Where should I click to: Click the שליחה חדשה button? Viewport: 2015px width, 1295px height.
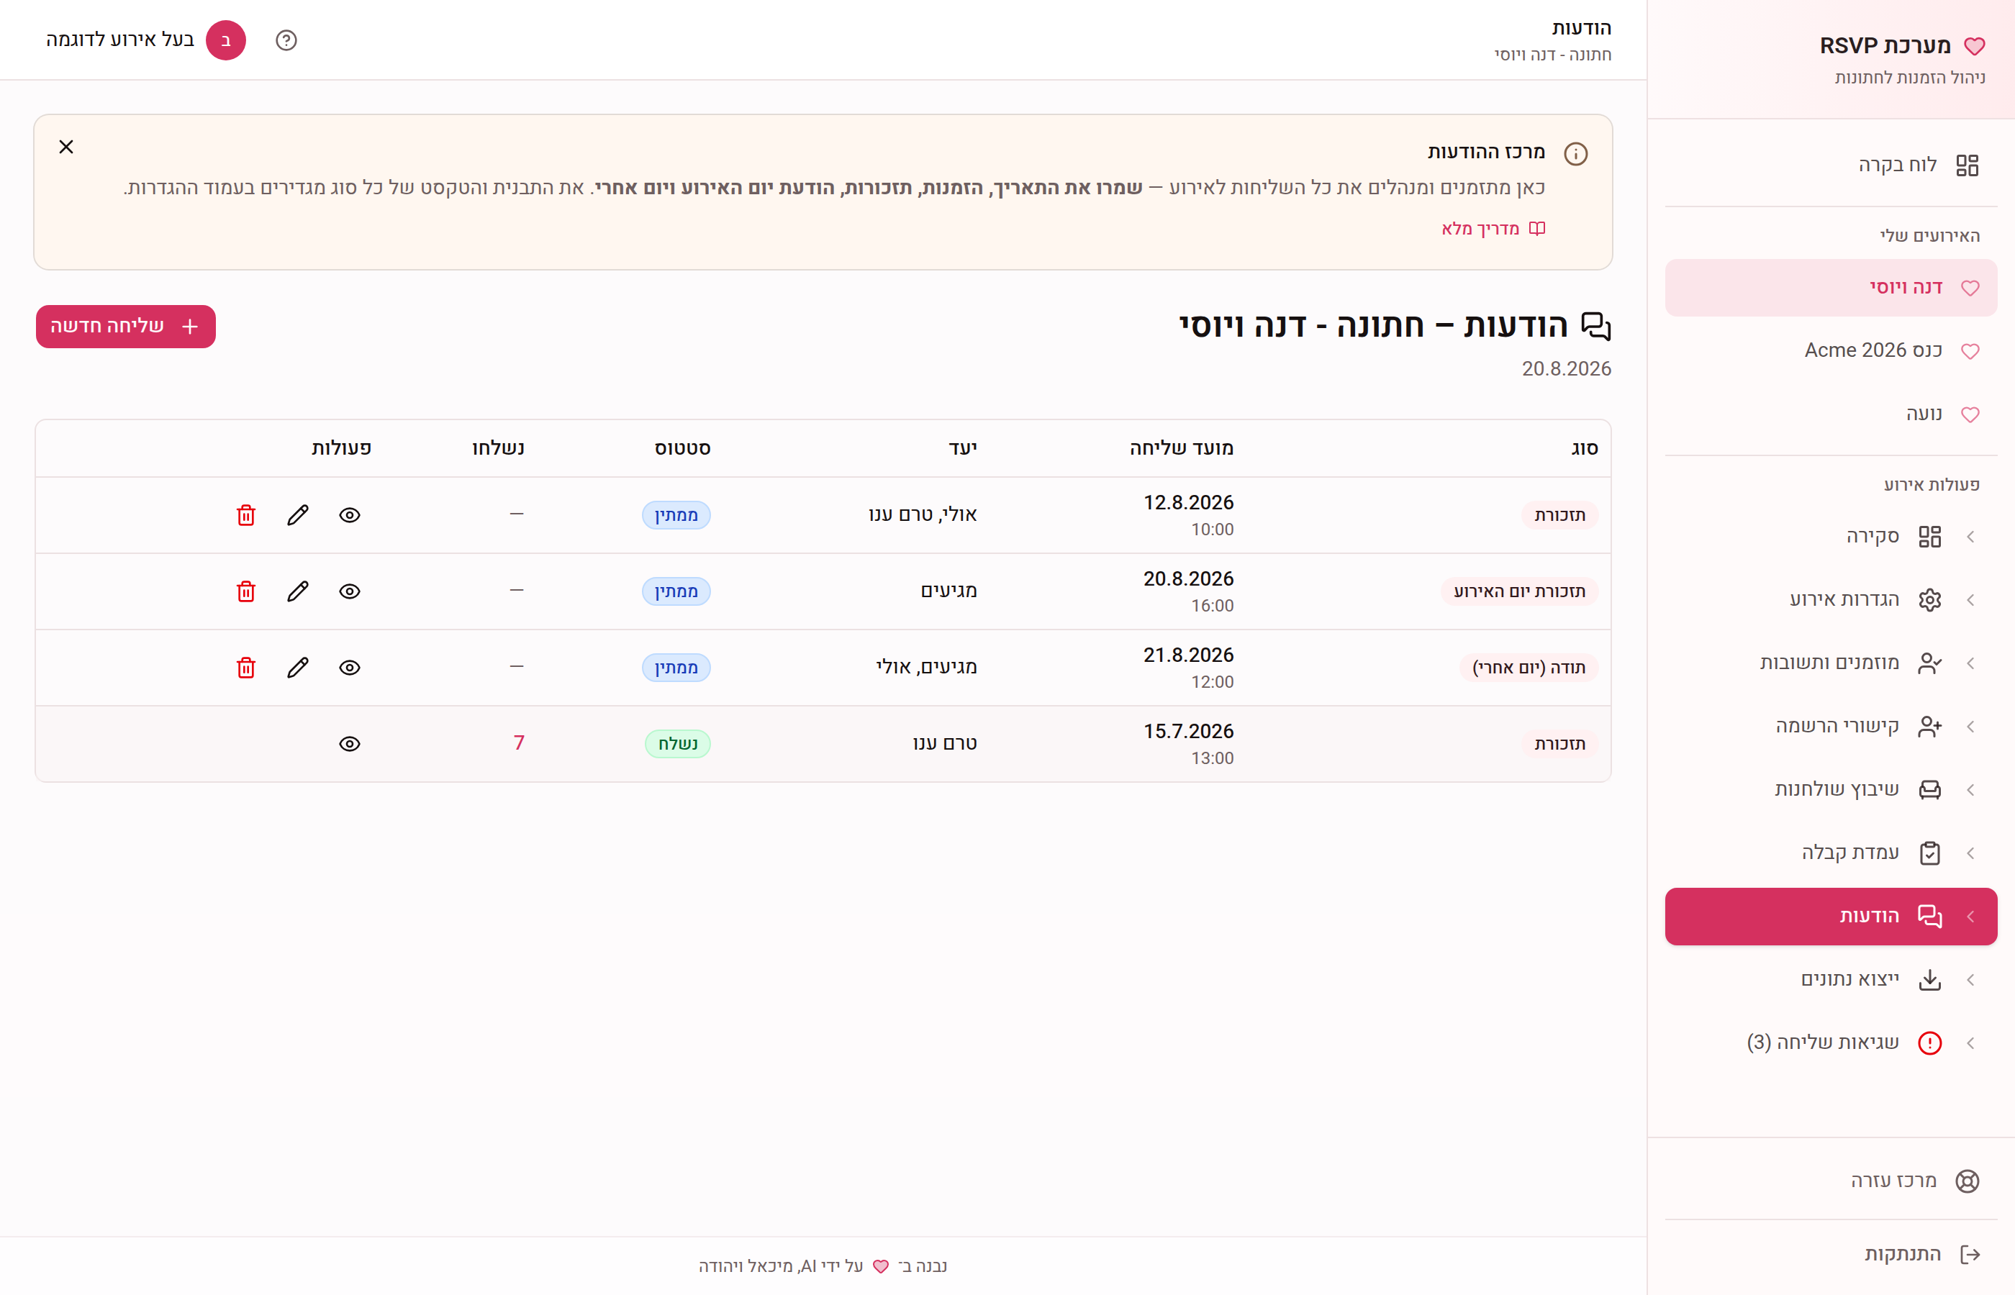click(125, 327)
